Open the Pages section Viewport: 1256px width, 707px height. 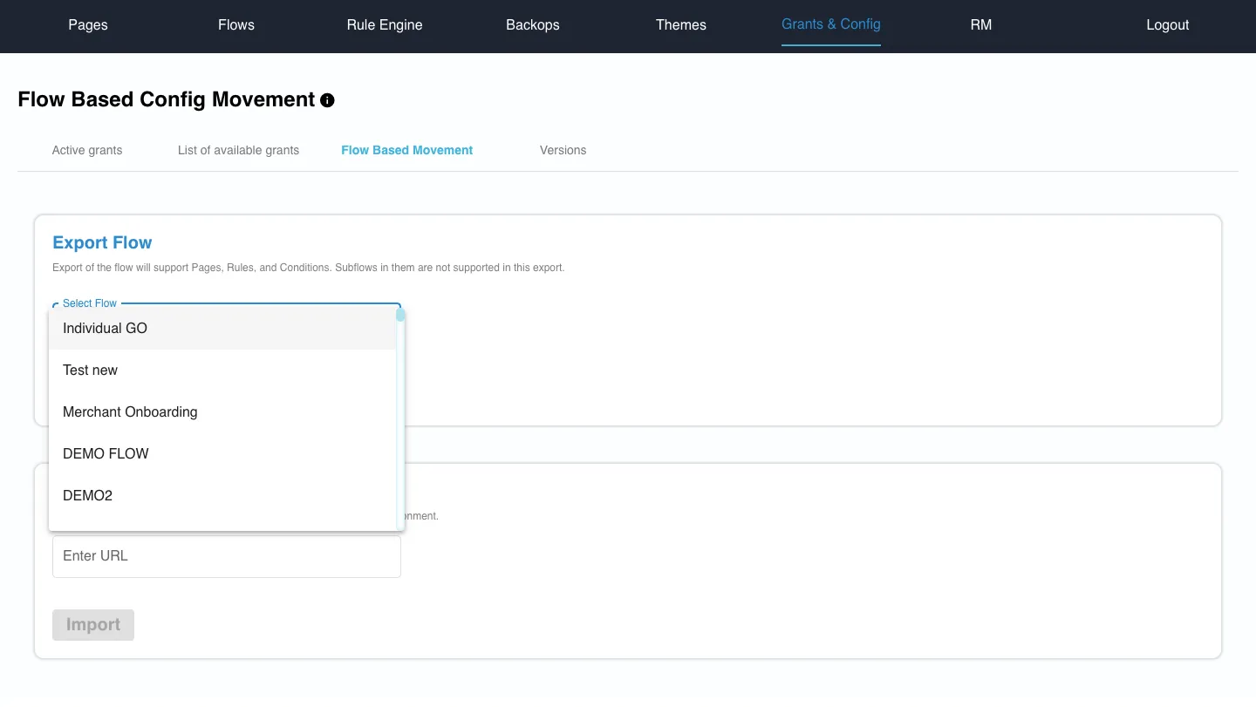88,24
